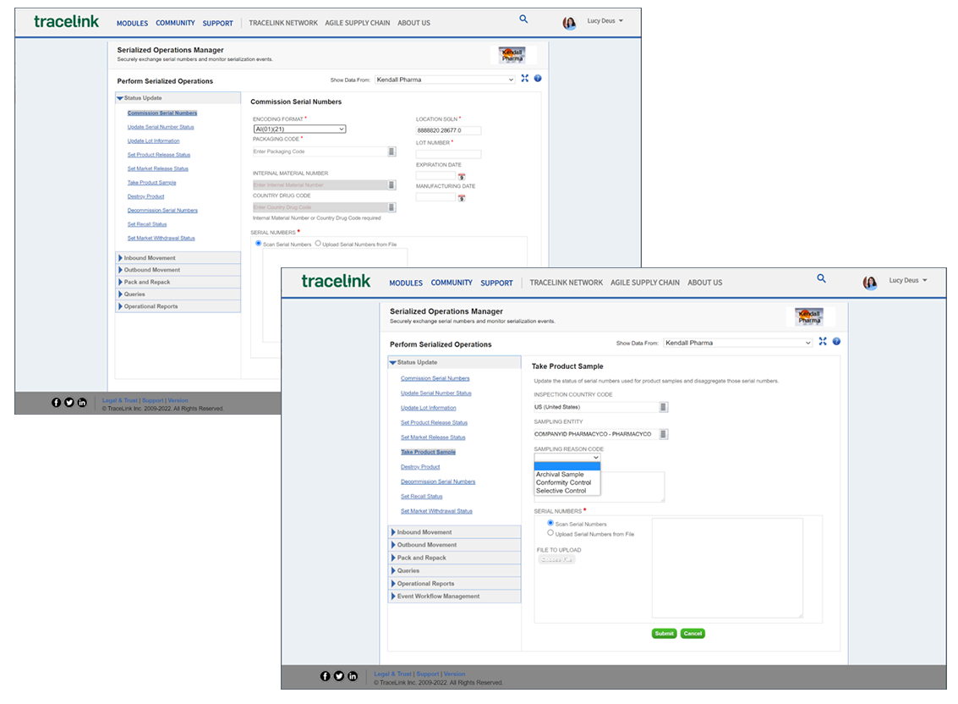Click the LinkedIn icon in the front window footer

pos(353,676)
